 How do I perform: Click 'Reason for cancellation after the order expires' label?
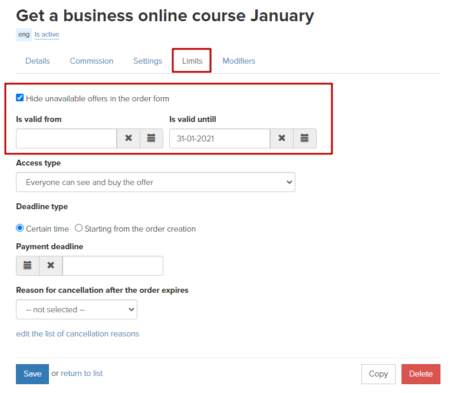click(x=102, y=290)
